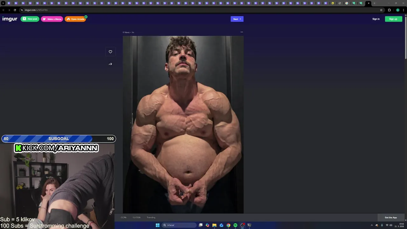This screenshot has width=407, height=229.
Task: Close the active browser tab
Action: click(x=369, y=3)
